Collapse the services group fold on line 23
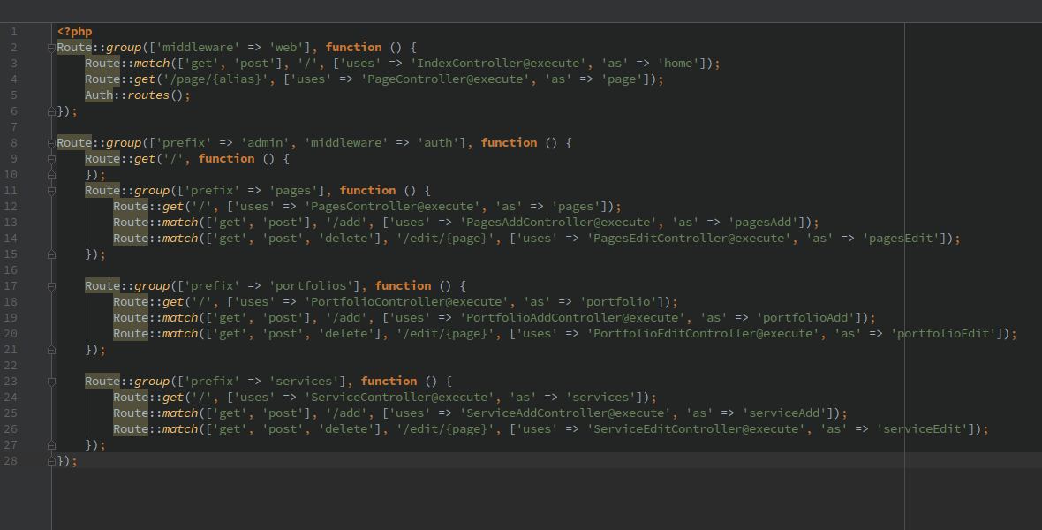Screen dimensions: 1042x530 tap(51, 382)
